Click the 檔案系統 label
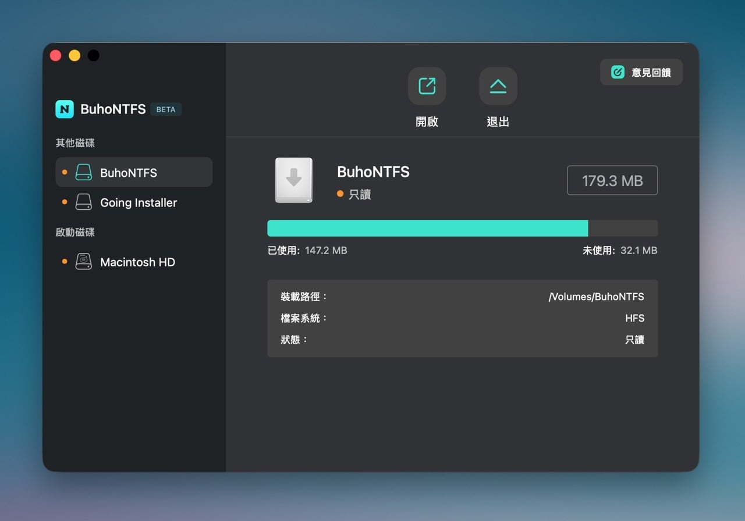745x521 pixels. [304, 318]
